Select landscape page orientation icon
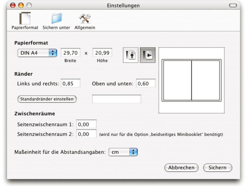 [148, 55]
